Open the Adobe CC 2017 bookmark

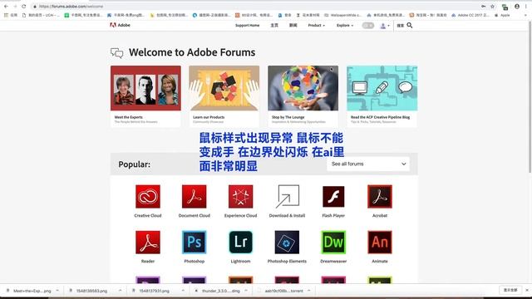click(x=470, y=15)
